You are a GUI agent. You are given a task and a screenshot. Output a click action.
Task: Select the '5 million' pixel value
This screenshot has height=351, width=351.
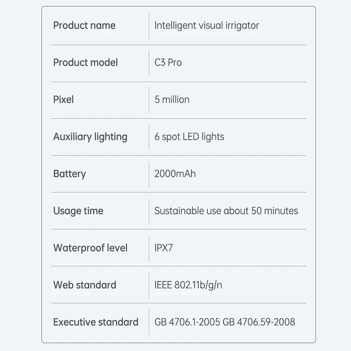pyautogui.click(x=172, y=100)
